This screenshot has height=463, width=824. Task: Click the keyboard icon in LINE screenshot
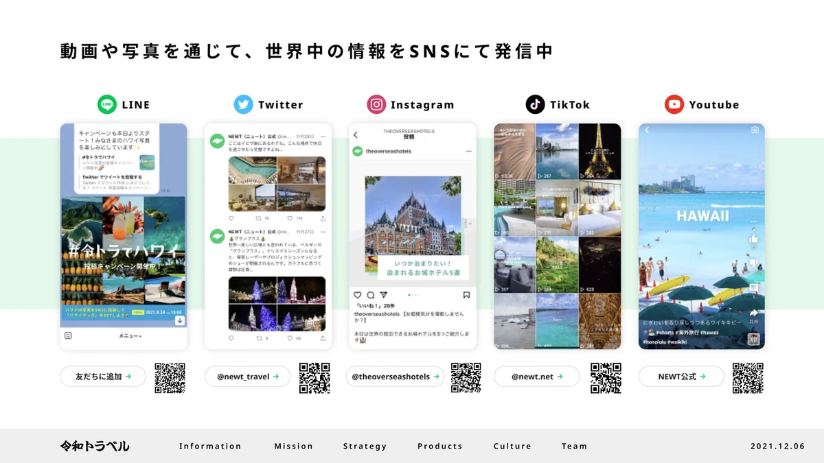[68, 336]
